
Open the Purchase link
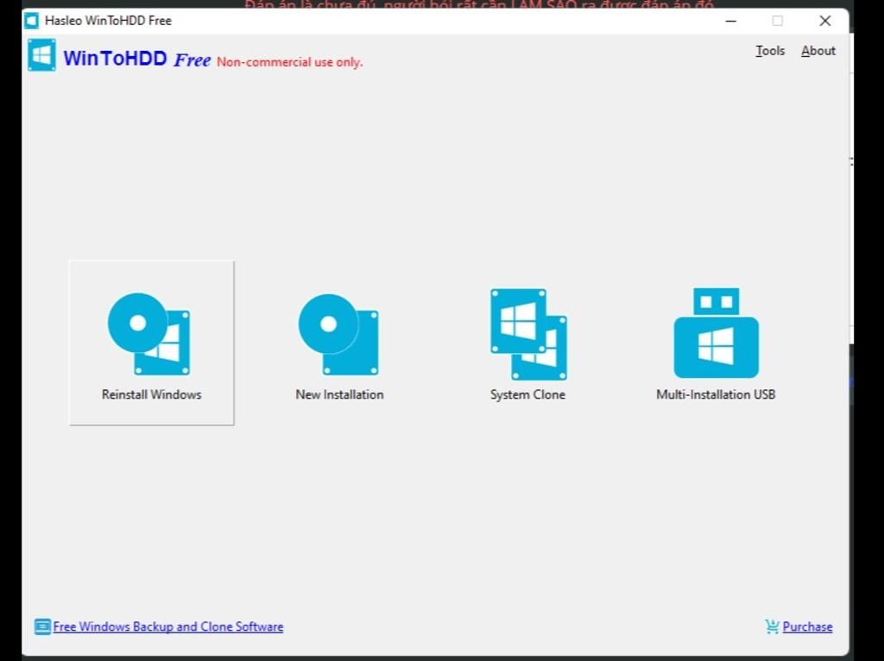click(x=807, y=626)
